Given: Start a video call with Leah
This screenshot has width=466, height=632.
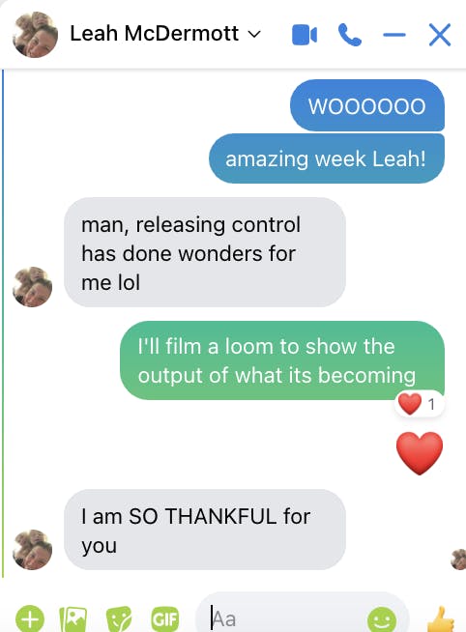Looking at the screenshot, I should coord(305,35).
